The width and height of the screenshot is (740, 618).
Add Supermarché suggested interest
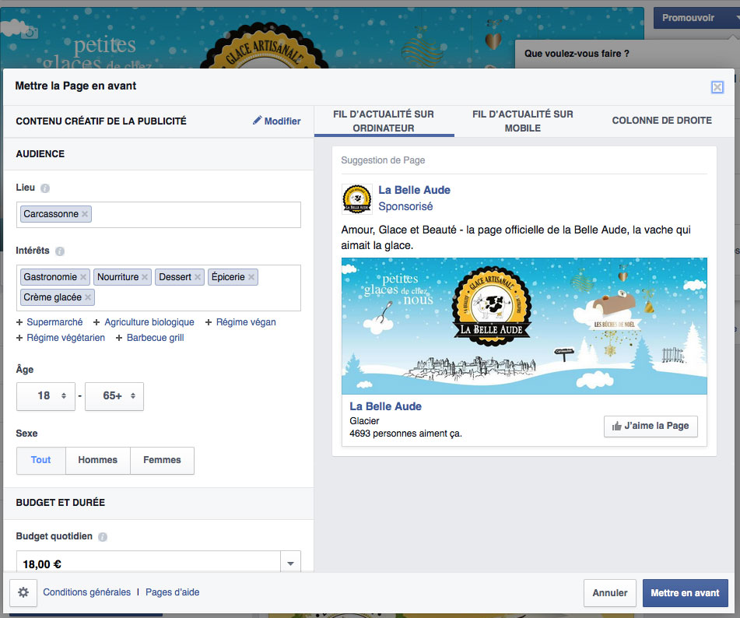tap(50, 322)
